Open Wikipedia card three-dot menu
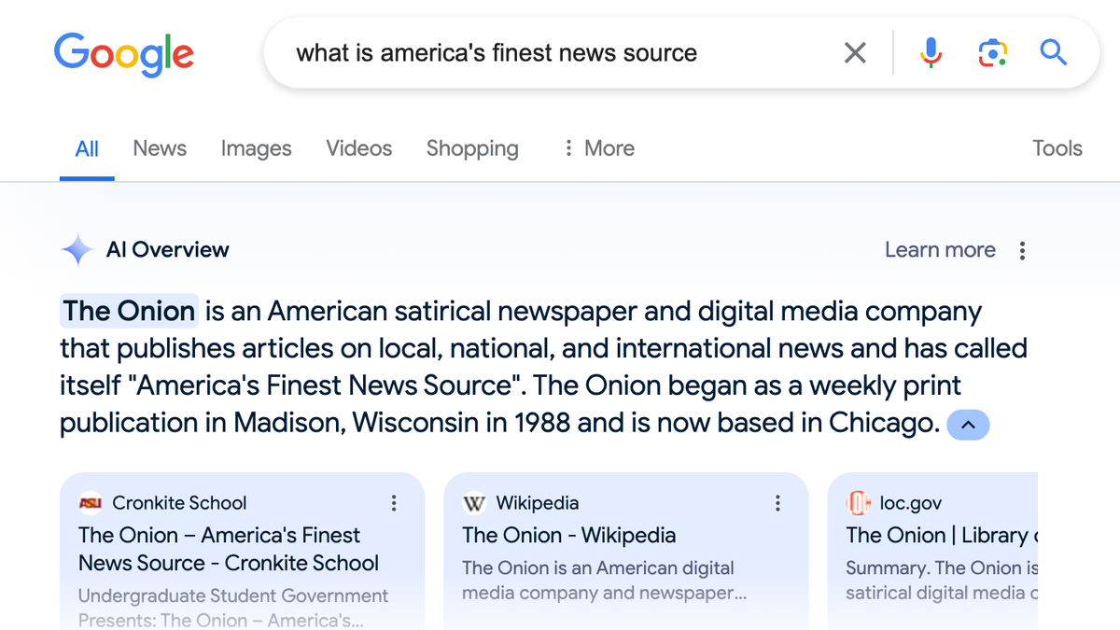The height and width of the screenshot is (630, 1120). (x=777, y=503)
